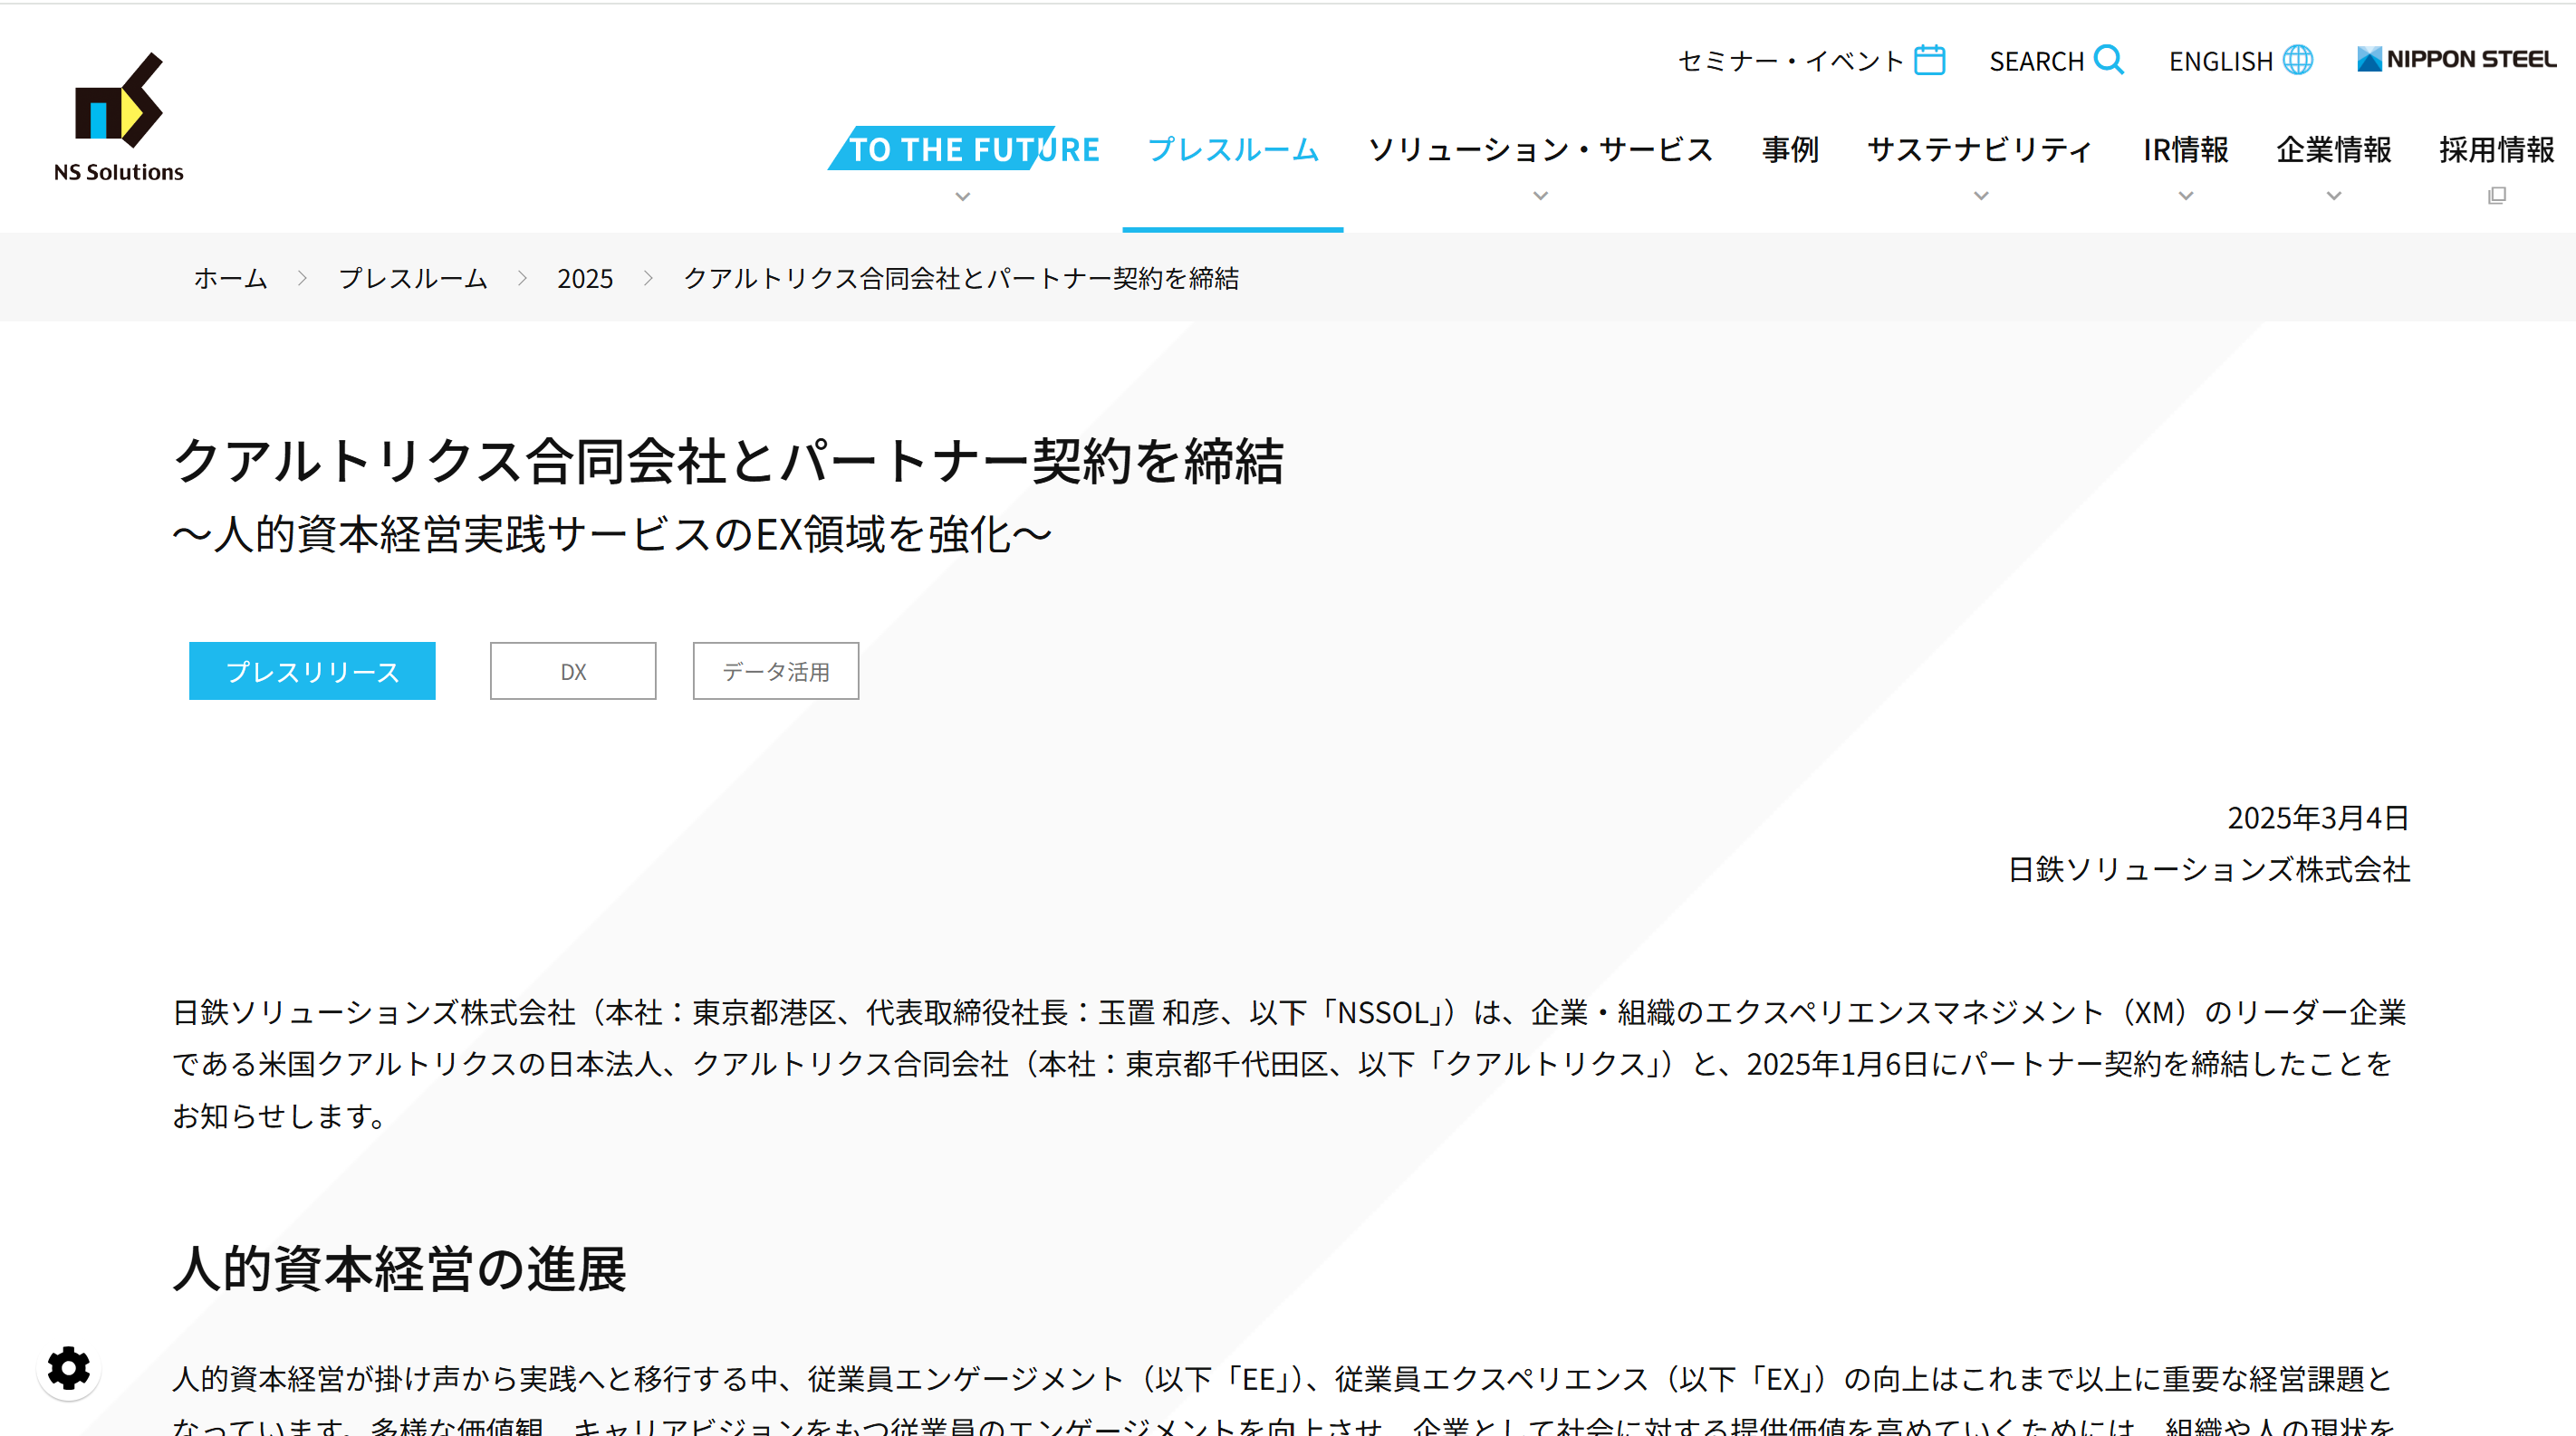Expand ソリューション・サービス dropdown chevron
Viewport: 2576px width, 1436px height.
(1540, 196)
